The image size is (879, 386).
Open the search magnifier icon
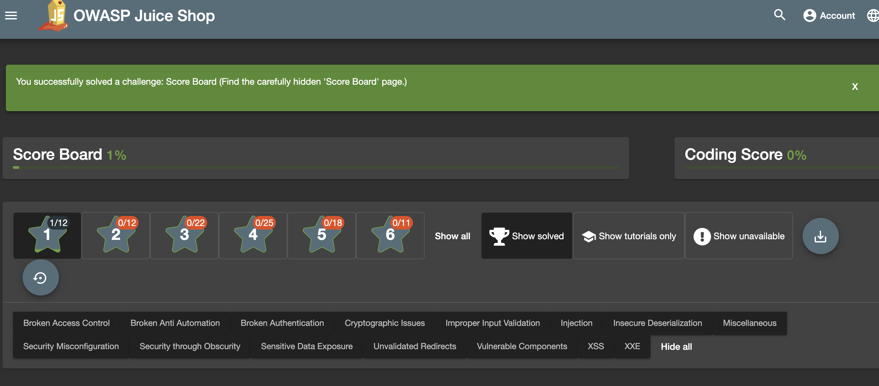779,15
